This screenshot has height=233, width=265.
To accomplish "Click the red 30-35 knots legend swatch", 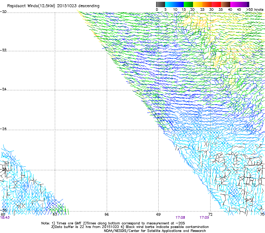I will (216, 4).
